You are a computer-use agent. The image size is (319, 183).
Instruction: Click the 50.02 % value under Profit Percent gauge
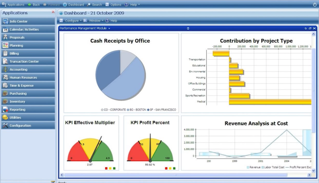coord(150,165)
